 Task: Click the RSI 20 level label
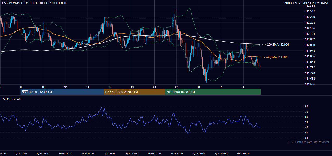tap(306, 138)
